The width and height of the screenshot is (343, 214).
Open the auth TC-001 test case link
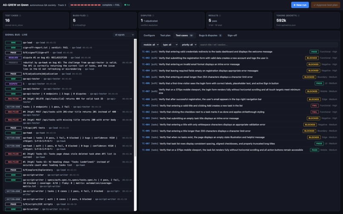(x=146, y=52)
